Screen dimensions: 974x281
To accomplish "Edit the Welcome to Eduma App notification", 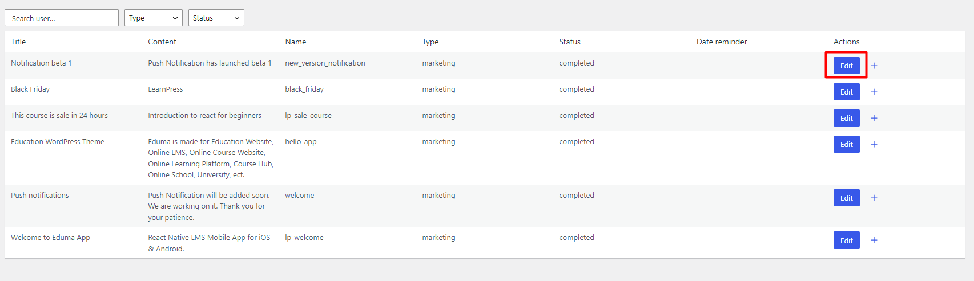I will (846, 240).
